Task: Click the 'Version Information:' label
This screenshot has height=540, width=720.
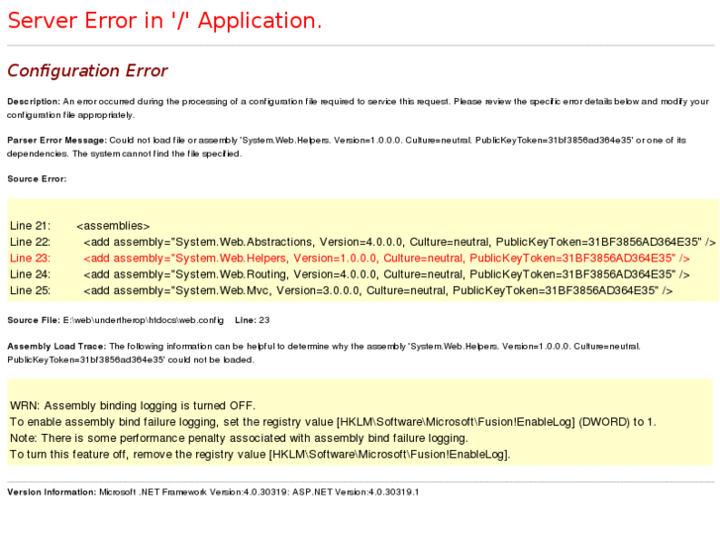Action: (51, 492)
